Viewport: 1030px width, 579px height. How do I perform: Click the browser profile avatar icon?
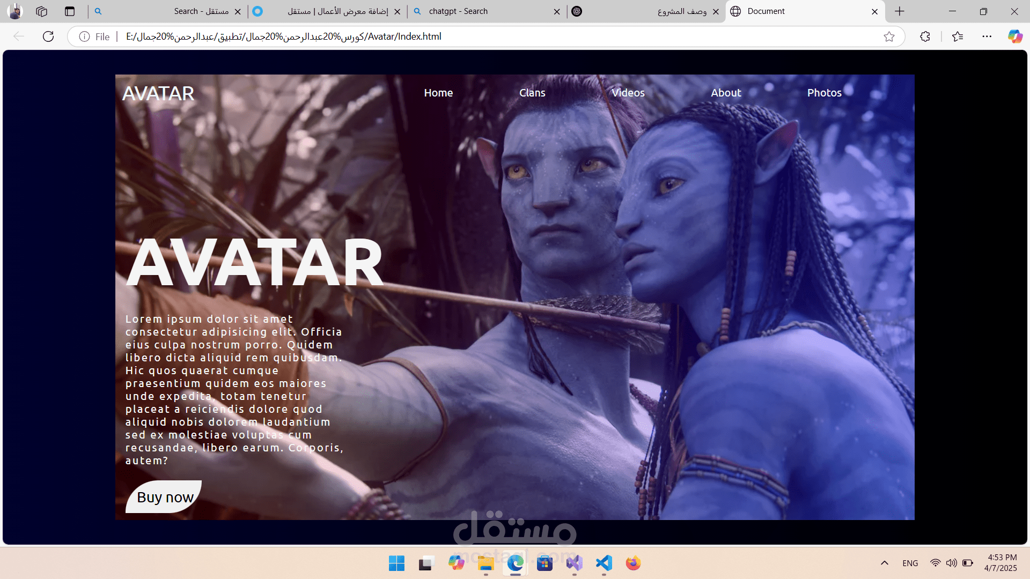pos(15,11)
